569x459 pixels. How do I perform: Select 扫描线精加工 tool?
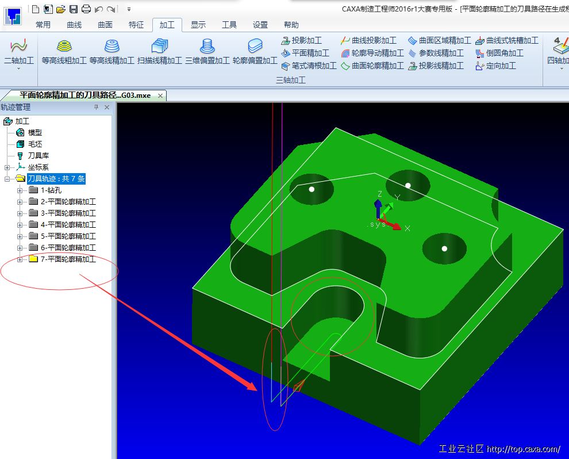click(x=160, y=52)
